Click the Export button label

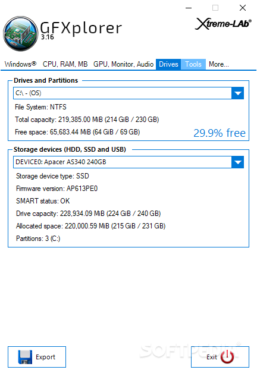click(x=45, y=357)
